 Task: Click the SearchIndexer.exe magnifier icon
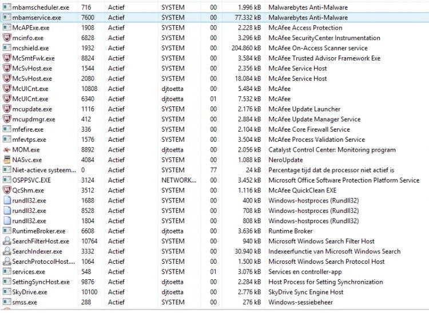[x=6, y=251]
